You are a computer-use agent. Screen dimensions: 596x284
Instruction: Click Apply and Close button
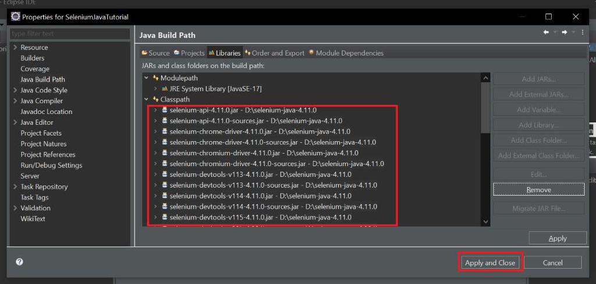coord(490,263)
